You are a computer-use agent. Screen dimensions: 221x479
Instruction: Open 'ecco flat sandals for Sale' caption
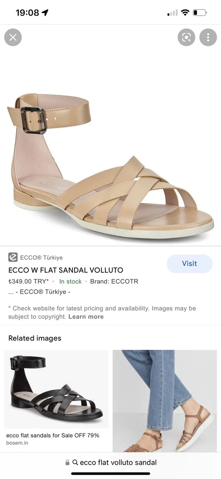click(53, 435)
